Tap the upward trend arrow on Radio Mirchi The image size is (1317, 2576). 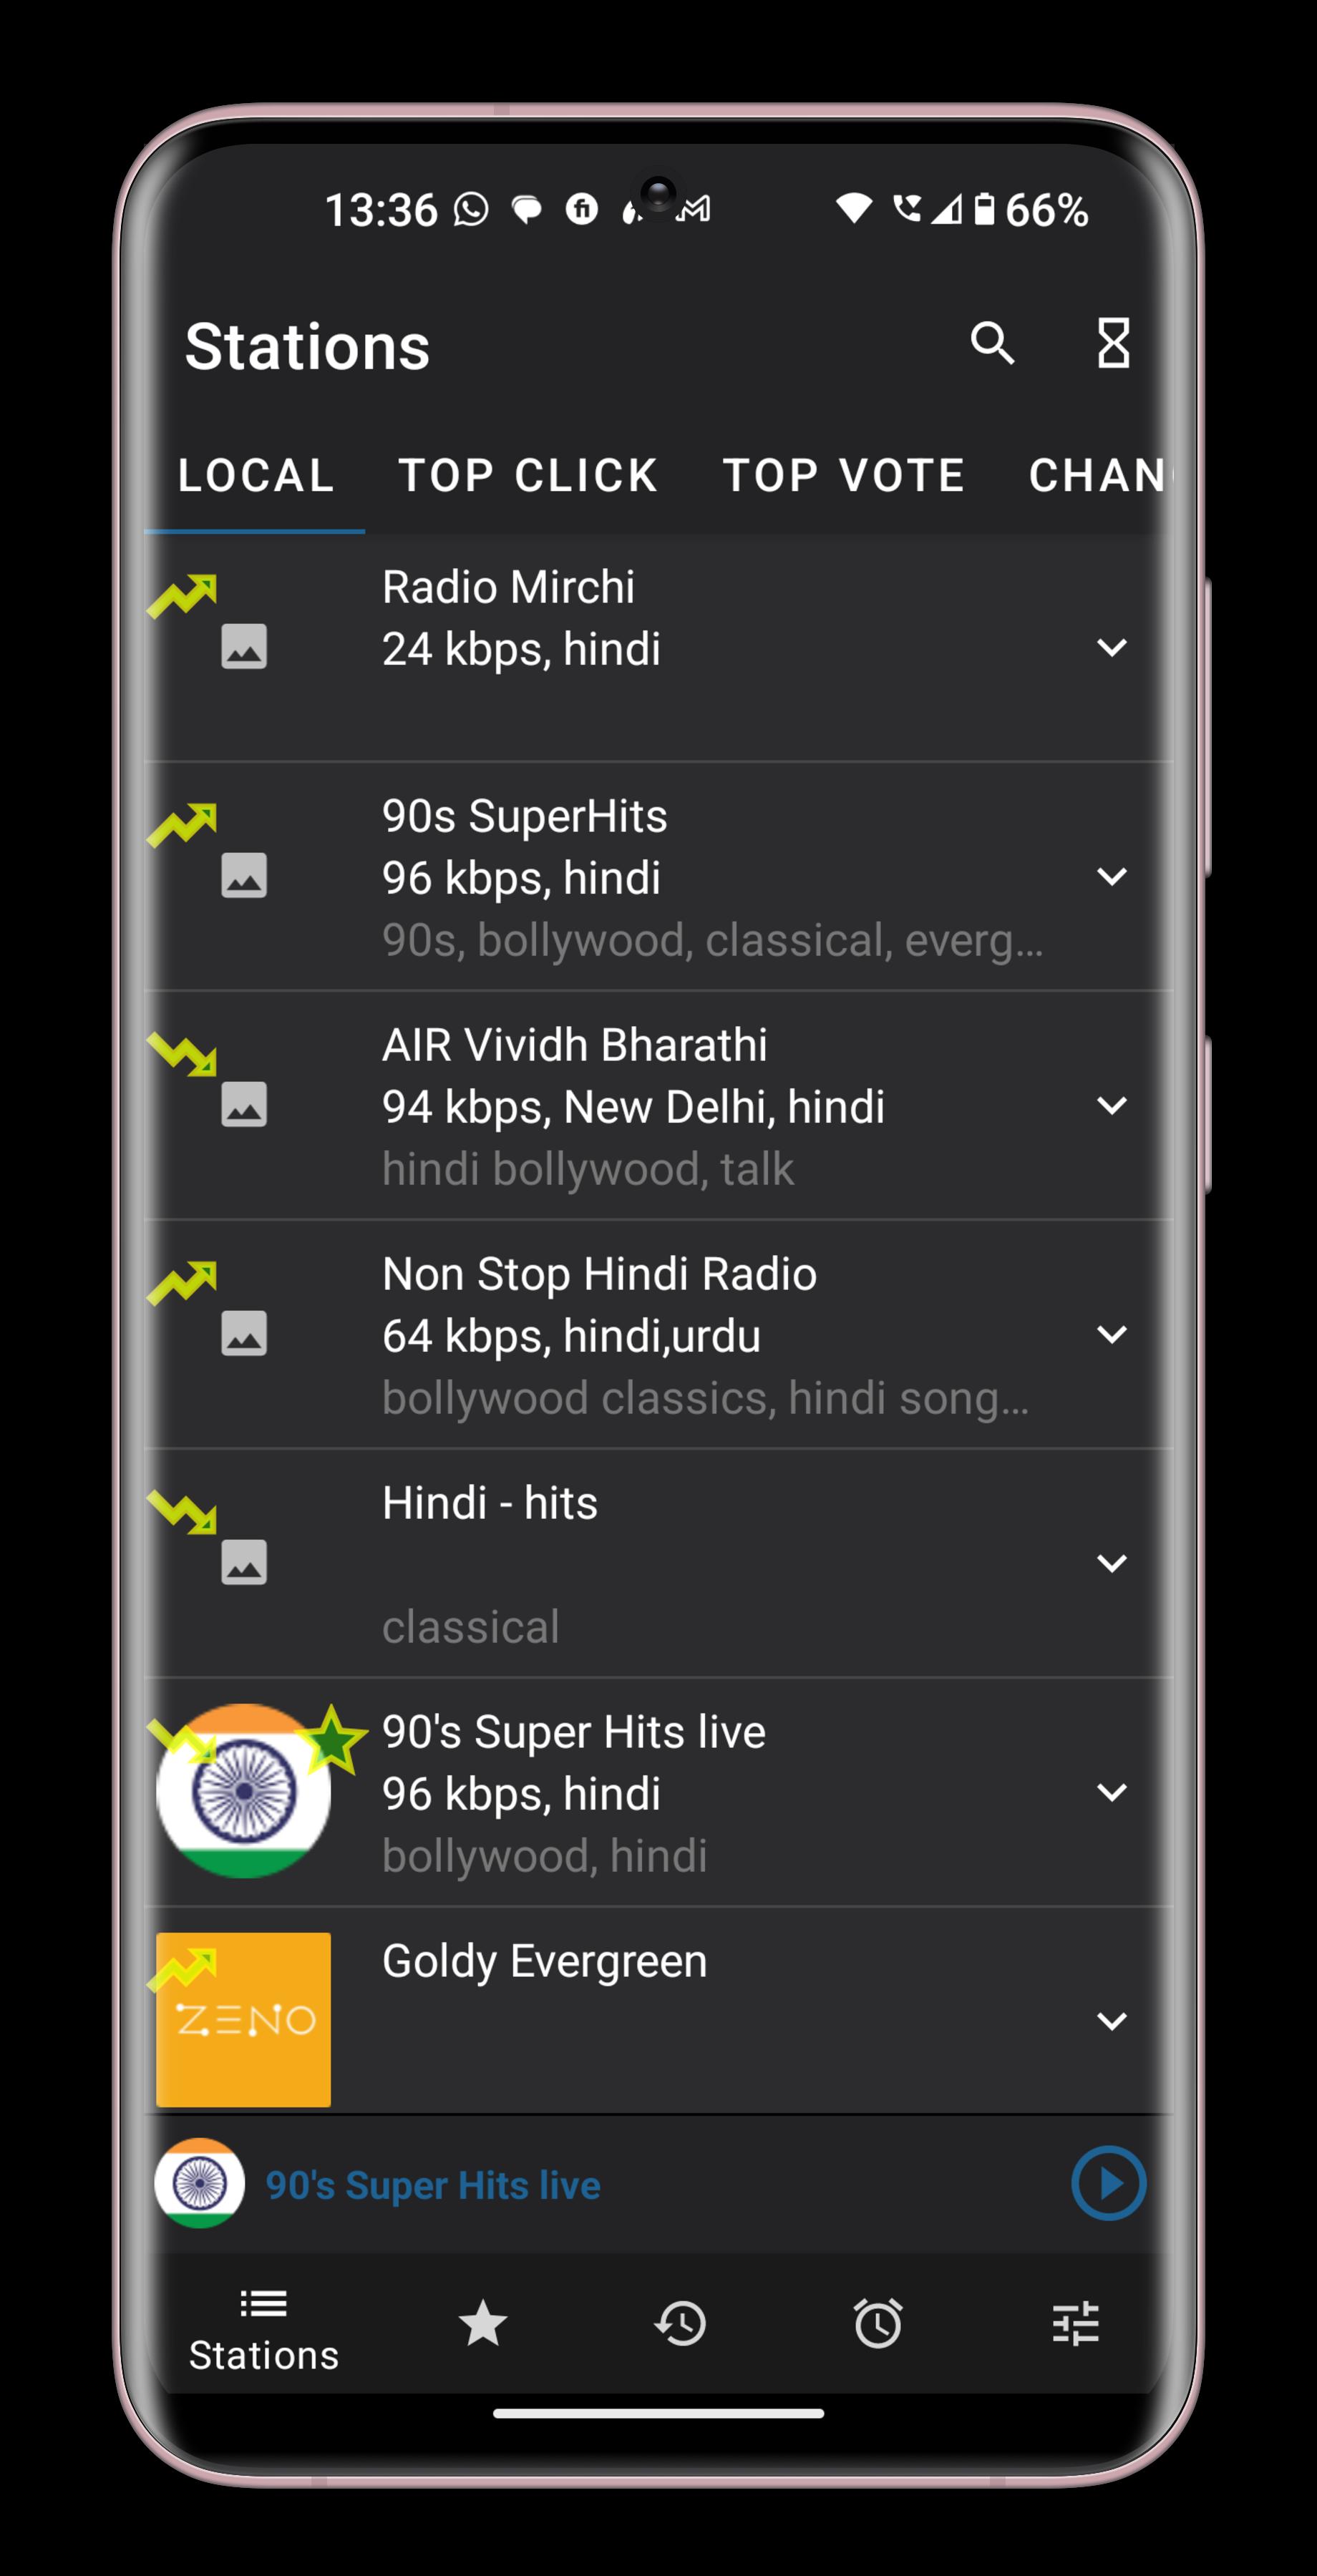coord(182,596)
